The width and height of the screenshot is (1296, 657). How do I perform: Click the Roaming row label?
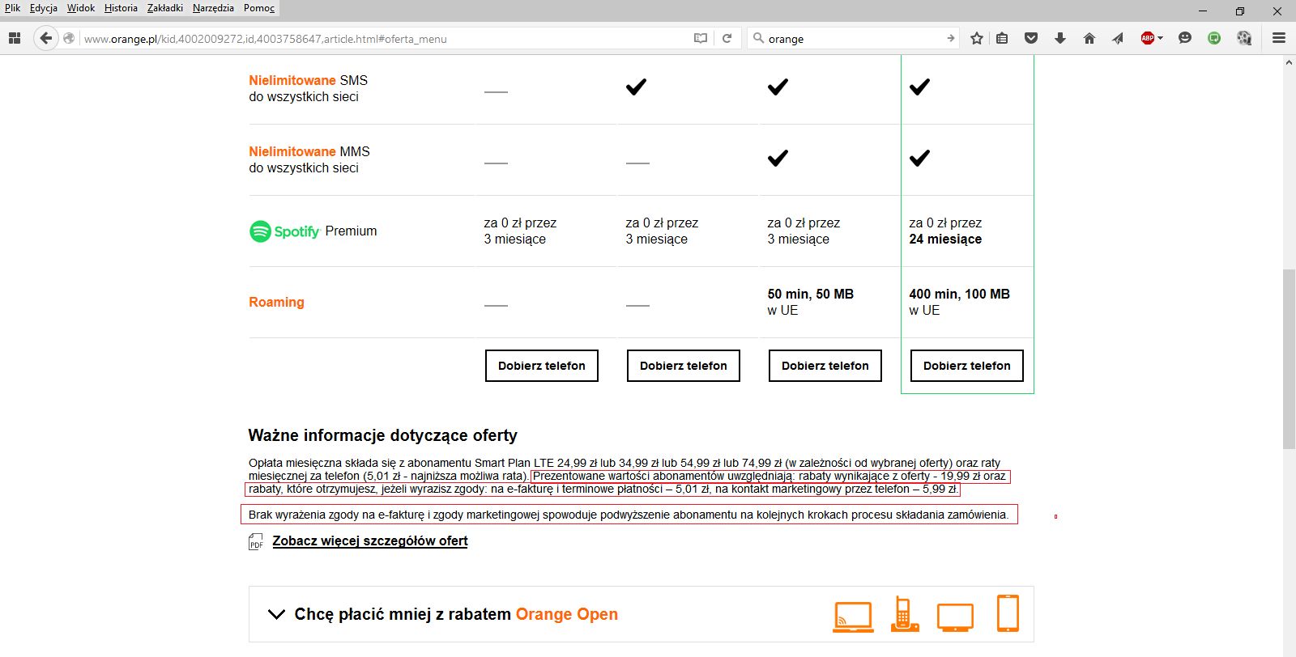(x=276, y=302)
